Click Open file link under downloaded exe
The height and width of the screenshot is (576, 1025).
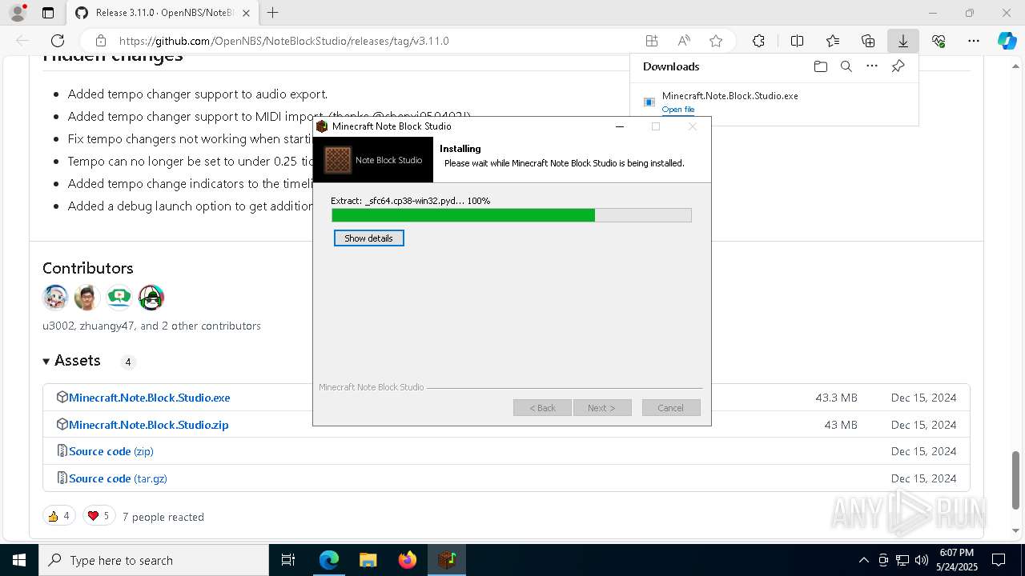678,110
